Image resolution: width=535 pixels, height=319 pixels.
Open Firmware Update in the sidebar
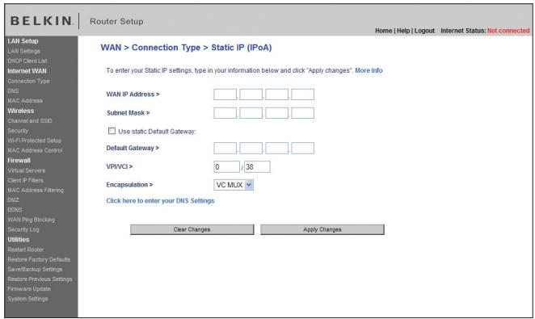coord(29,289)
